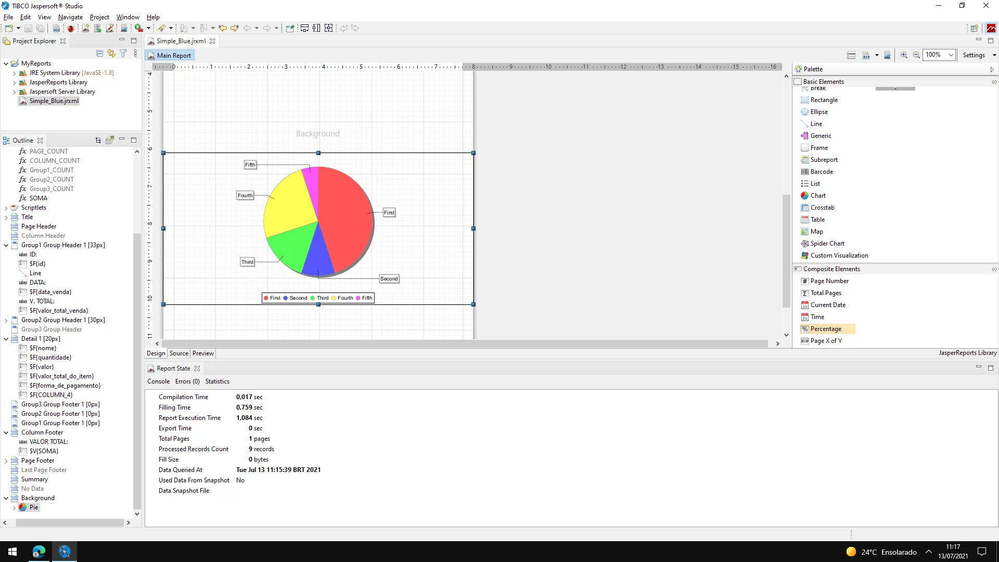This screenshot has width=999, height=562.
Task: Click the Settings button in editor toolbar
Action: click(x=974, y=55)
